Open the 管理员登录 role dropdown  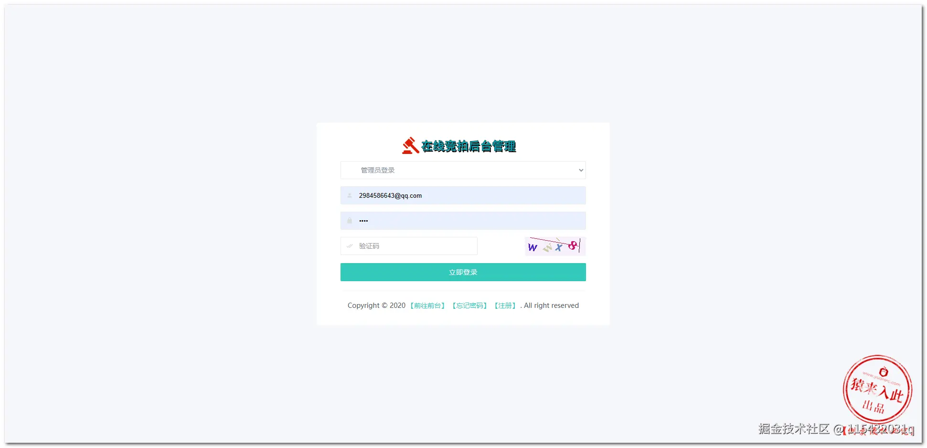click(463, 170)
